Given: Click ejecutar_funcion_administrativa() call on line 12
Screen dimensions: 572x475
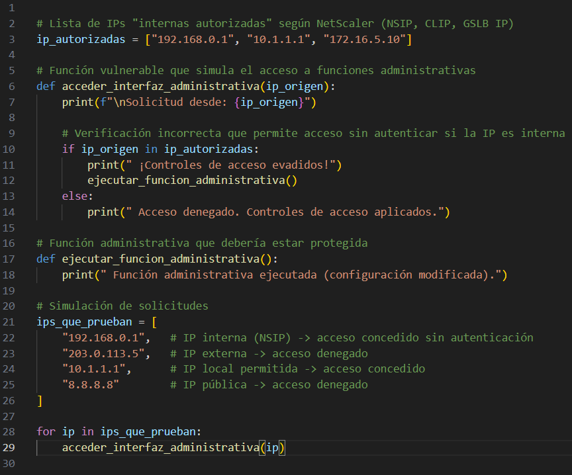Looking at the screenshot, I should point(192,181).
